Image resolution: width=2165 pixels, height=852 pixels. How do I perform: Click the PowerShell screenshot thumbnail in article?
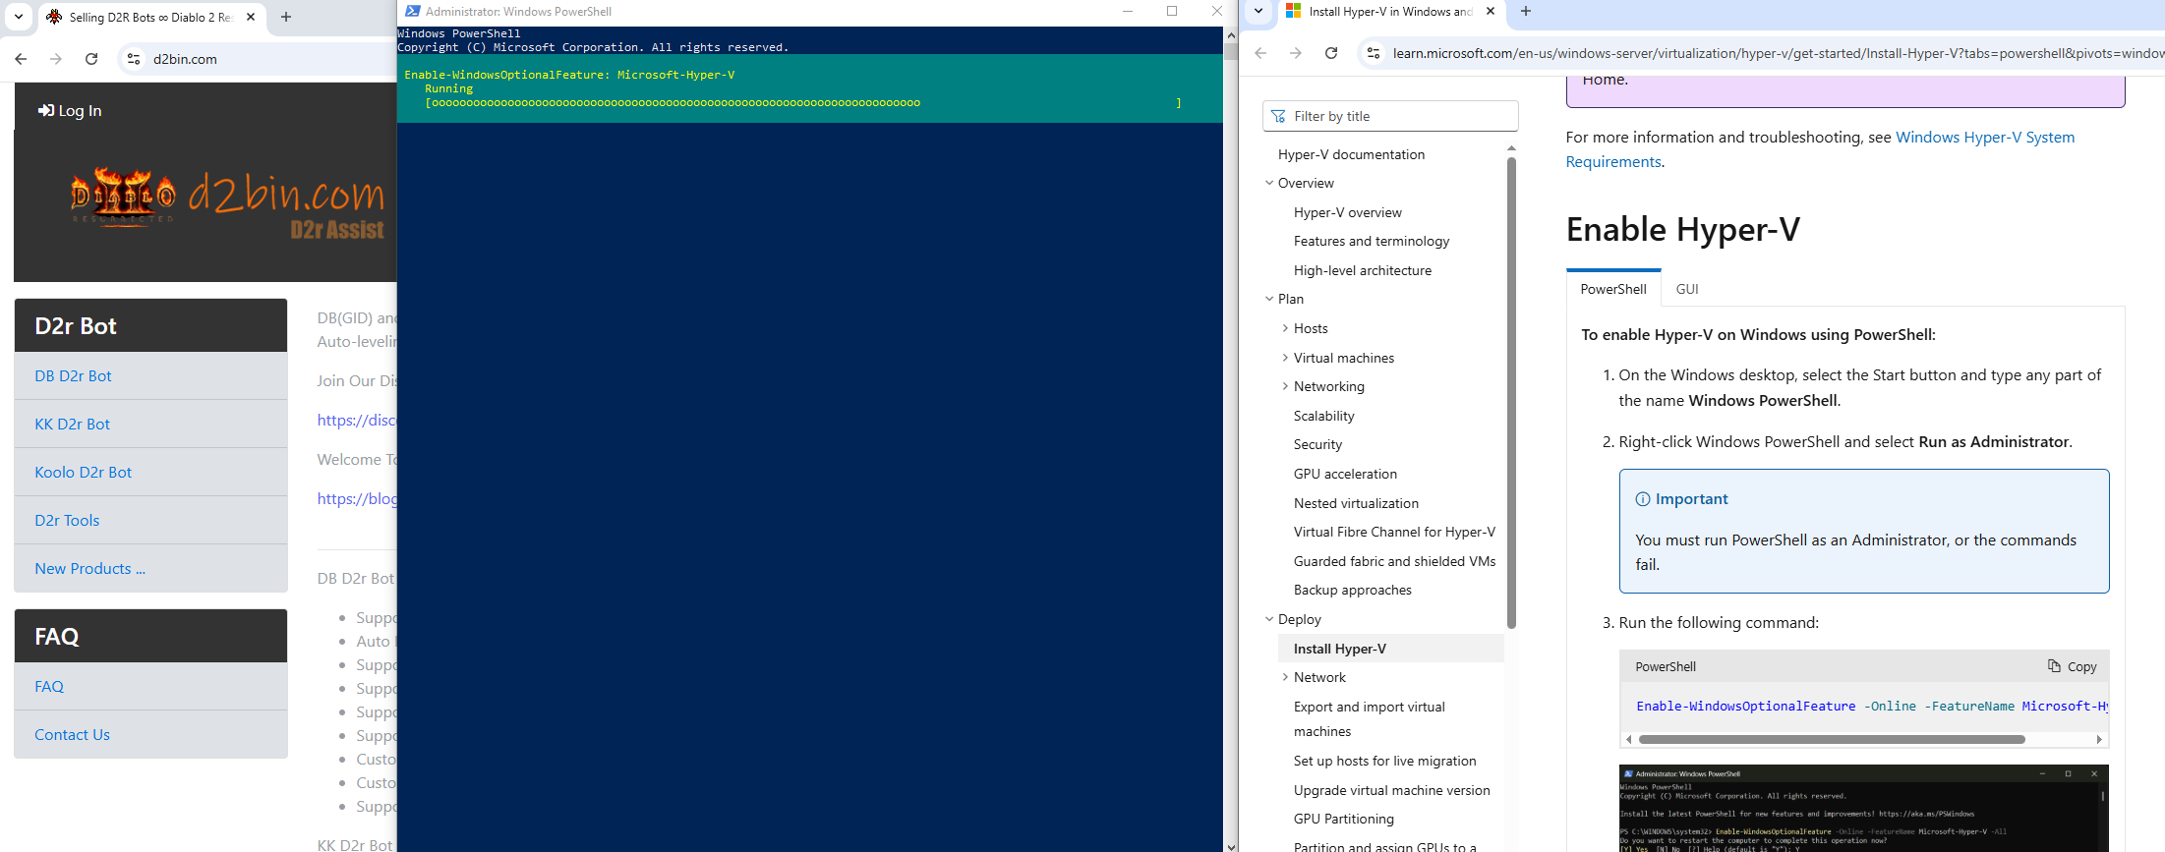1863,808
